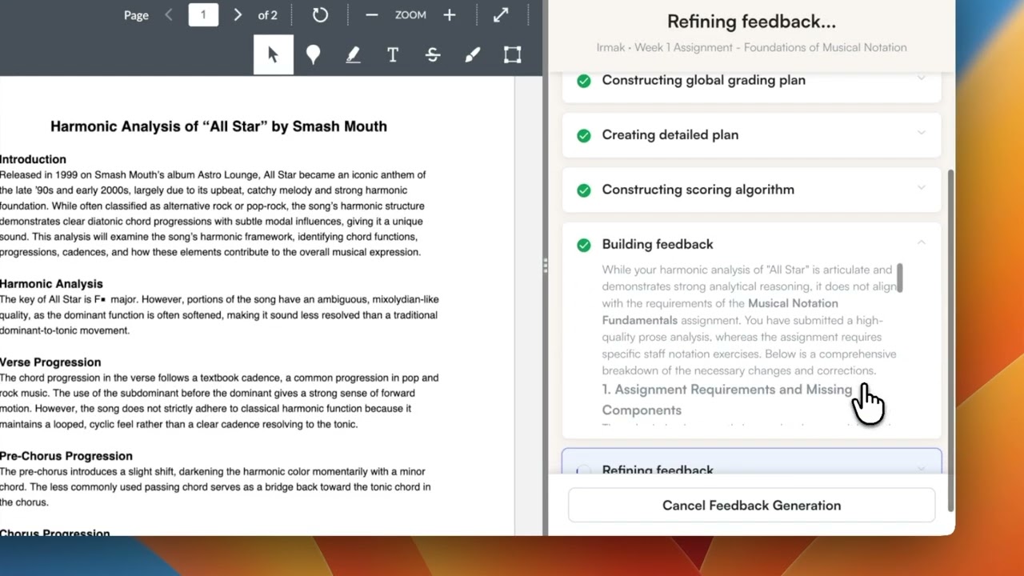Zoom out with the minus button
The image size is (1024, 576).
click(x=371, y=15)
